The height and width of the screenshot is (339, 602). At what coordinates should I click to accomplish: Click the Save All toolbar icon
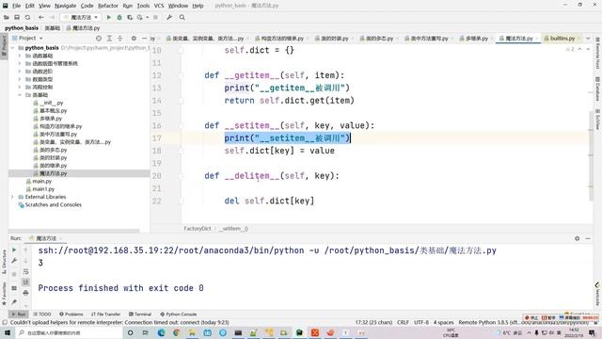[x=17, y=17]
